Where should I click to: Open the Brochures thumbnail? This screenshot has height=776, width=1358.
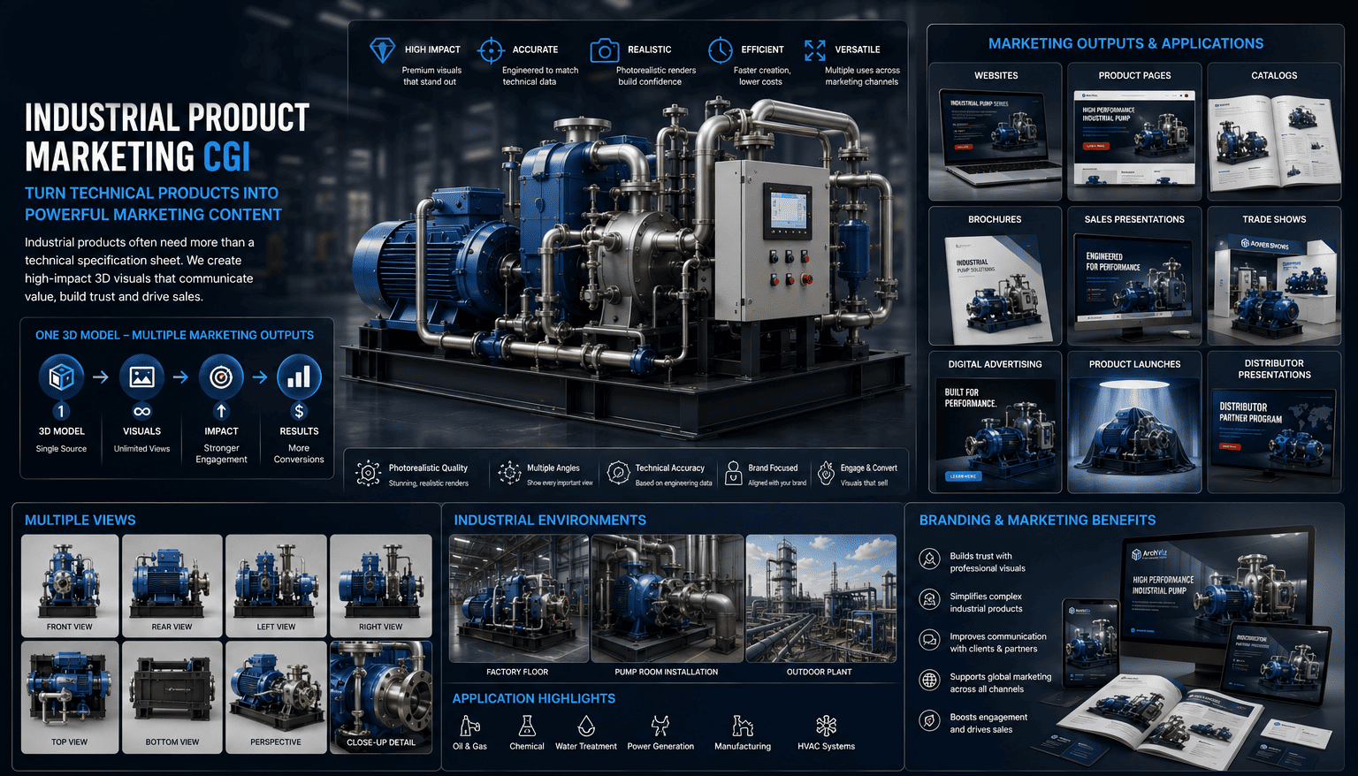pyautogui.click(x=995, y=287)
